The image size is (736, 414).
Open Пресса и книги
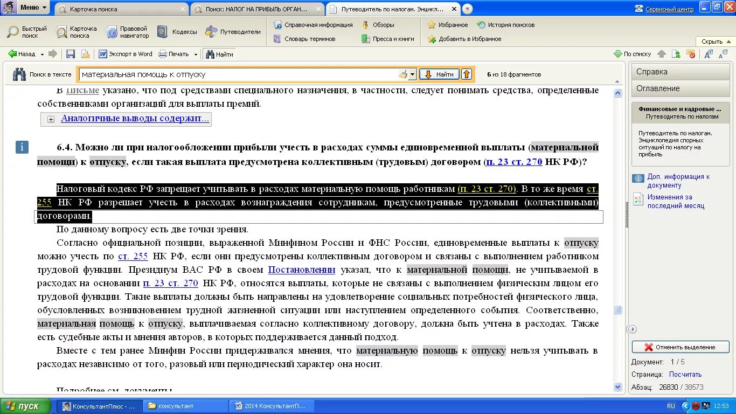point(388,39)
